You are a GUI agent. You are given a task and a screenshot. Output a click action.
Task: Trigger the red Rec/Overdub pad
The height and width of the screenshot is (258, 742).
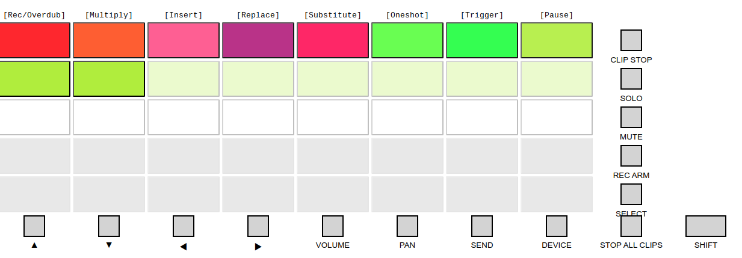34,40
